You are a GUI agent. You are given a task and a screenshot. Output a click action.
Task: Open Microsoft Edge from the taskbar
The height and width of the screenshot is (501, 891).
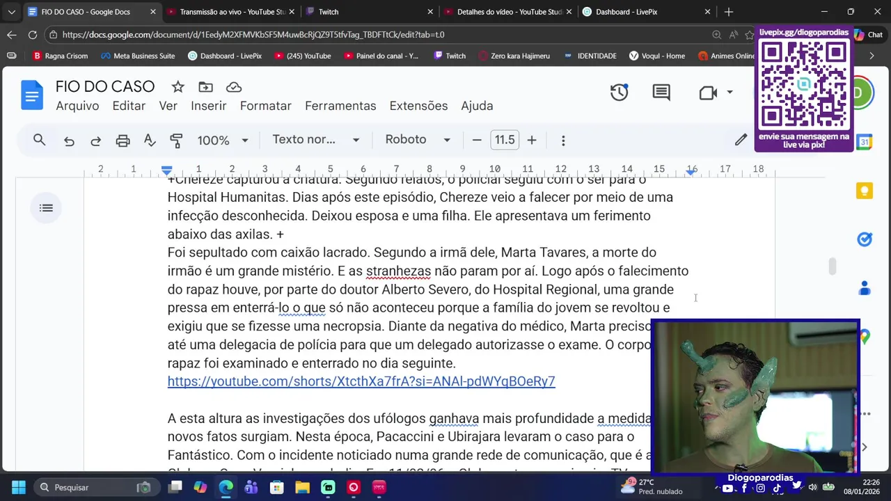[226, 487]
